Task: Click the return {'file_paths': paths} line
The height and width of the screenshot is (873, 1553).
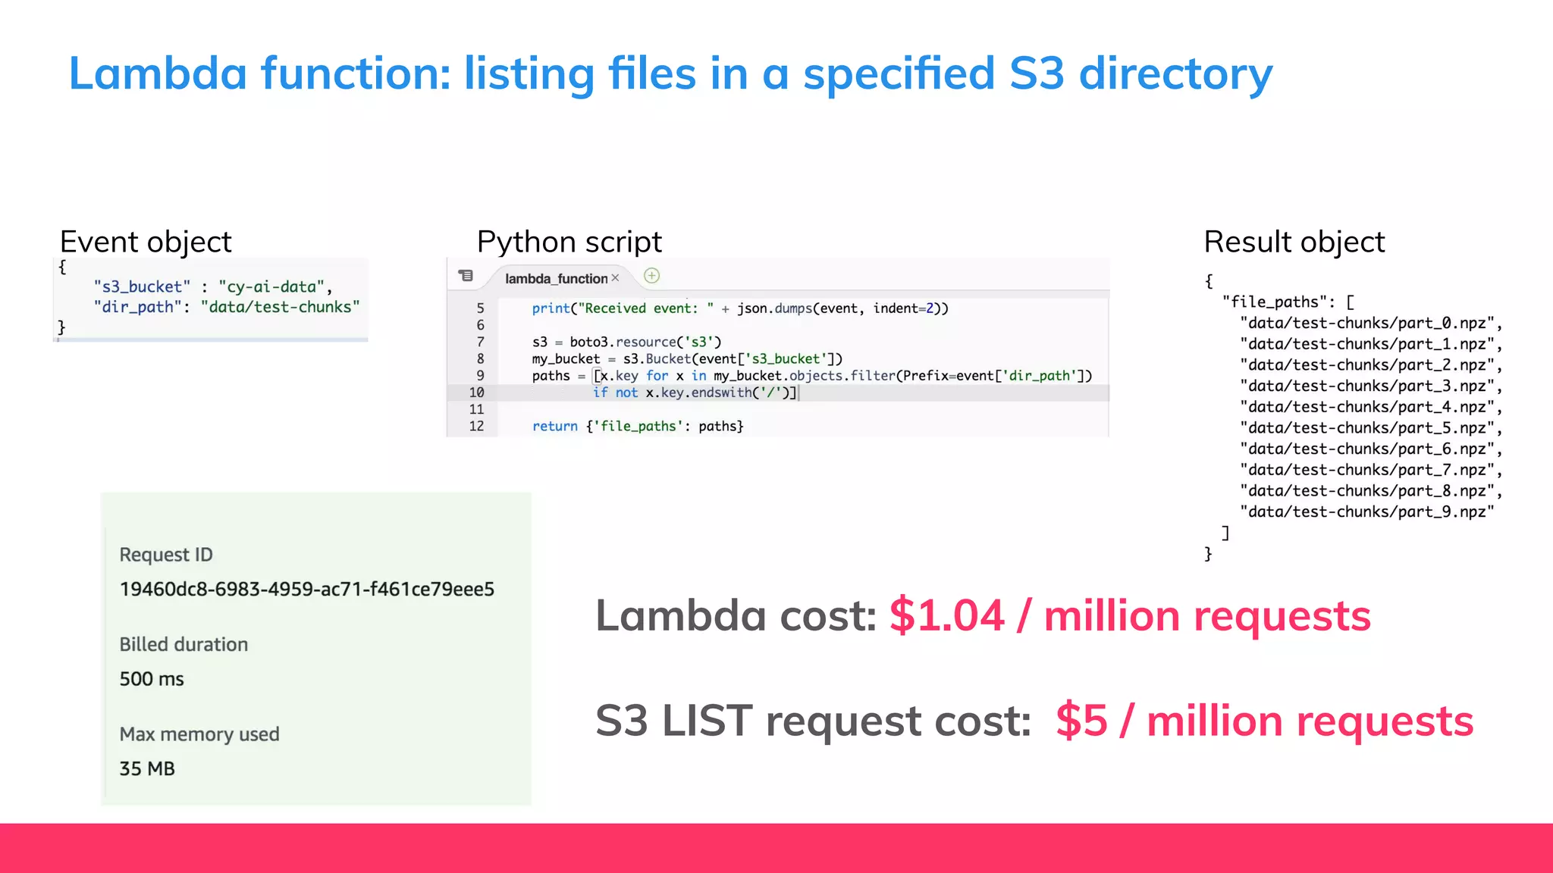Action: tap(638, 426)
